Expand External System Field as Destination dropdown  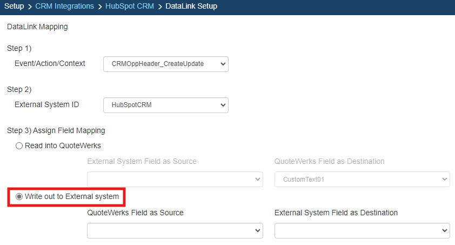[x=362, y=230]
